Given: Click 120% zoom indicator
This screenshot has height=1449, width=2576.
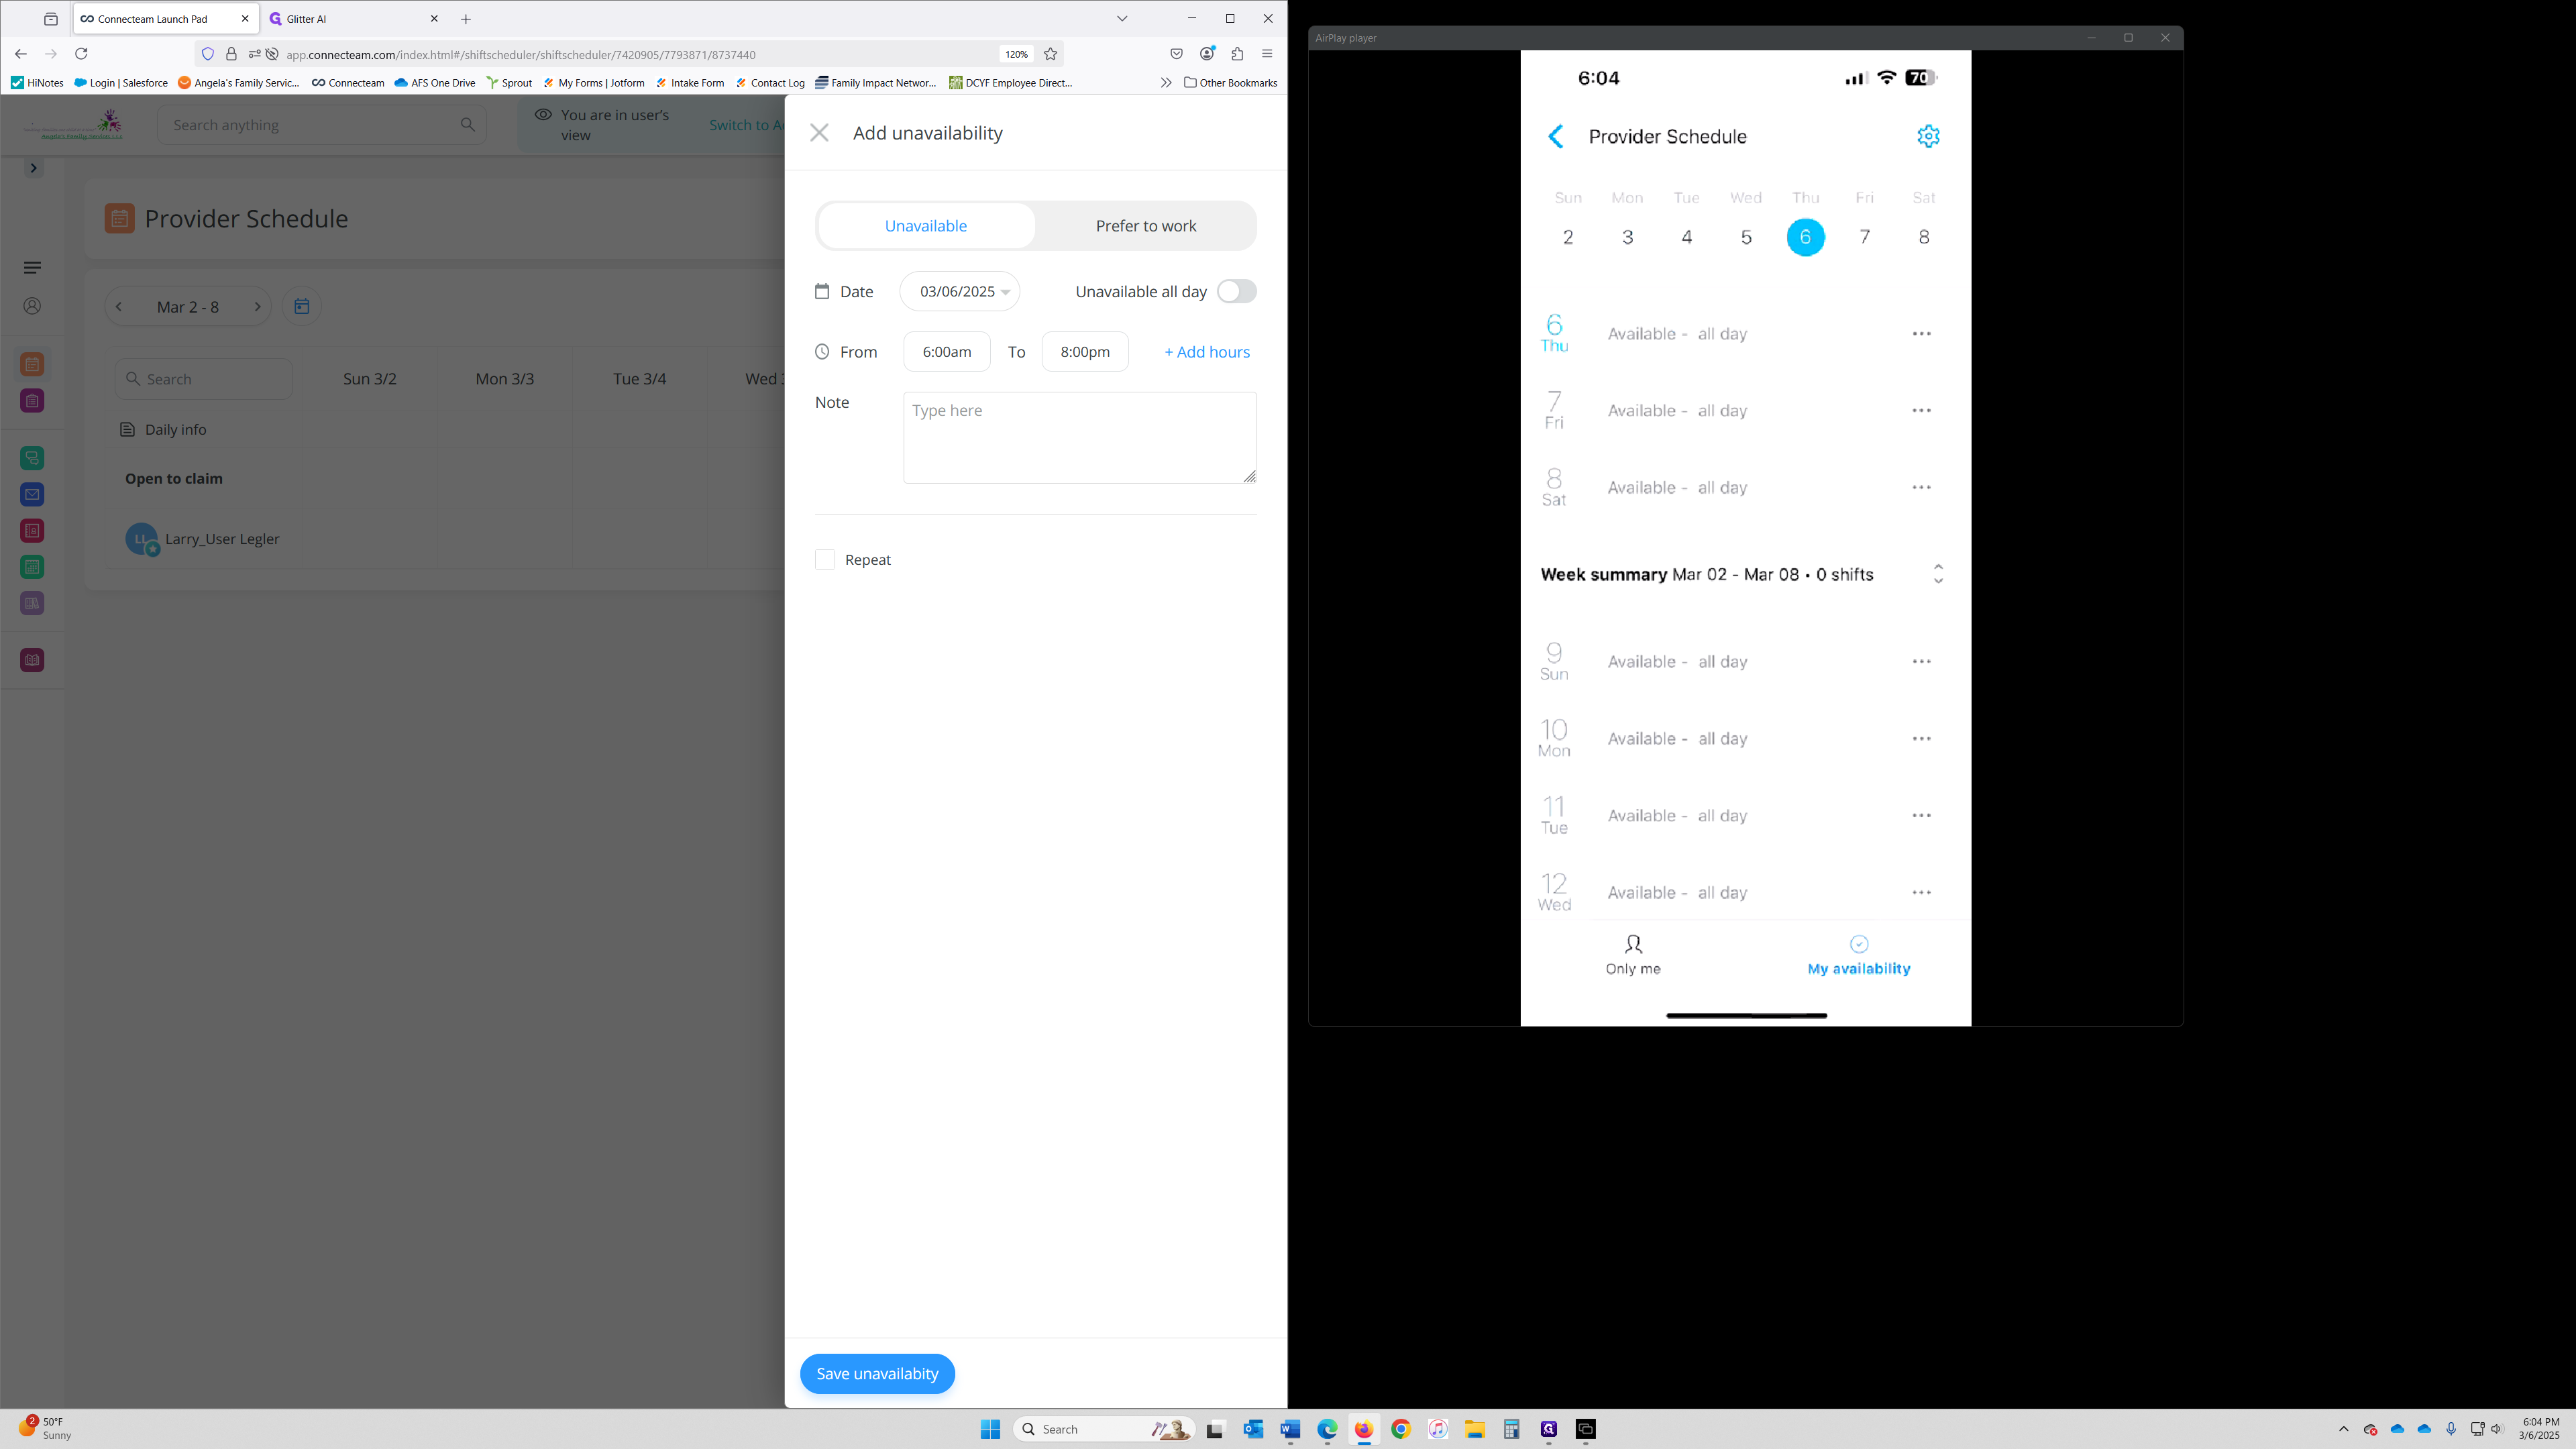Looking at the screenshot, I should click(1016, 54).
